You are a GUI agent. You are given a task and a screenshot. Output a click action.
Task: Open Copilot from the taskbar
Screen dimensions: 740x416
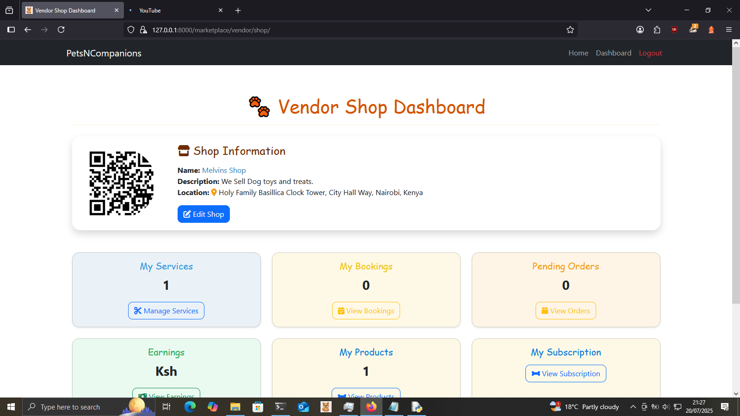(x=213, y=407)
